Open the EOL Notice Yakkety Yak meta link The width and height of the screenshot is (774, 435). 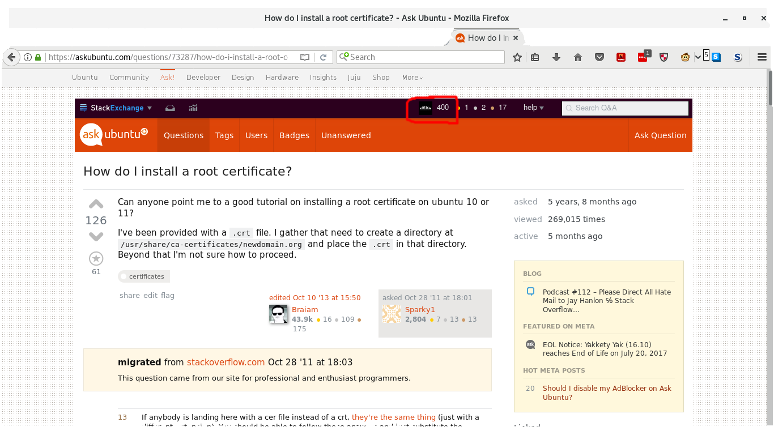click(x=605, y=349)
